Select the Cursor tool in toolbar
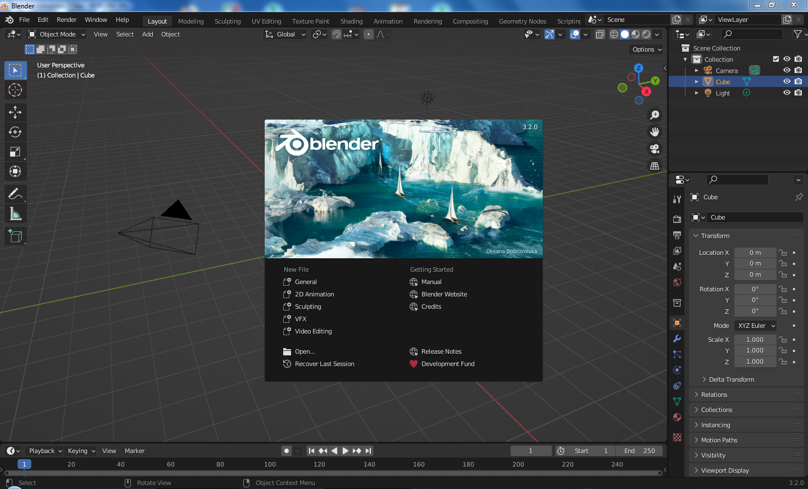 pyautogui.click(x=15, y=90)
